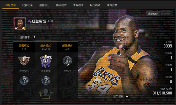Viewport: 176px width, 105px height.
Task: Click the 阵容价值 label
Action: click(x=164, y=89)
